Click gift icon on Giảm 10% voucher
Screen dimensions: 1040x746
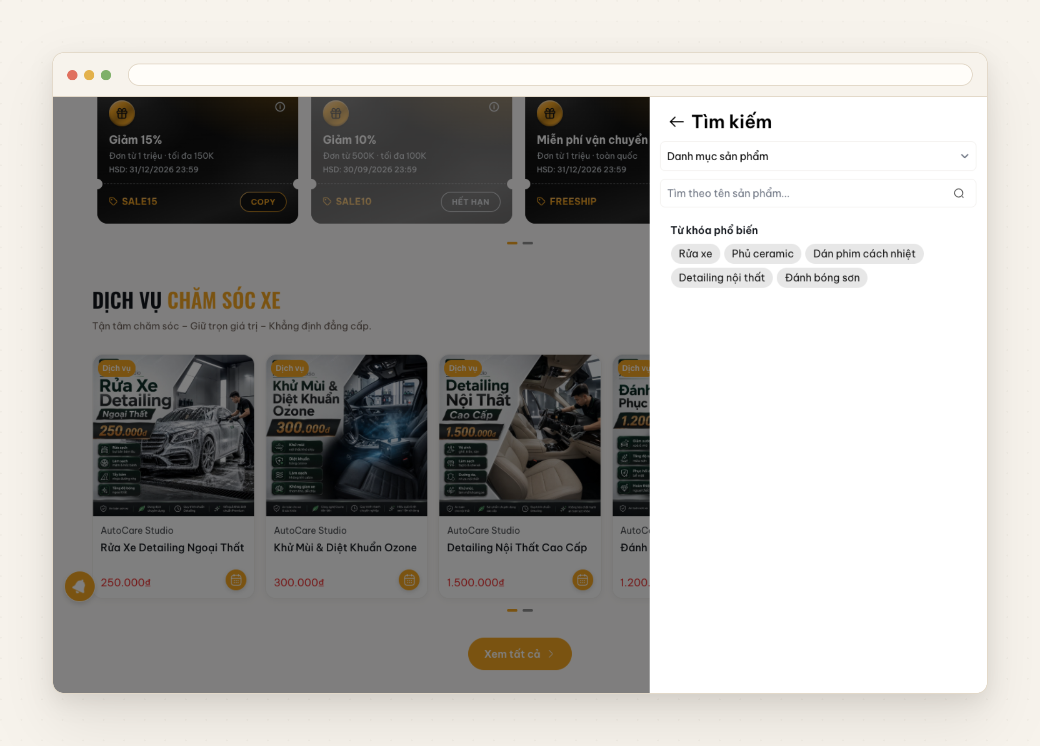336,113
